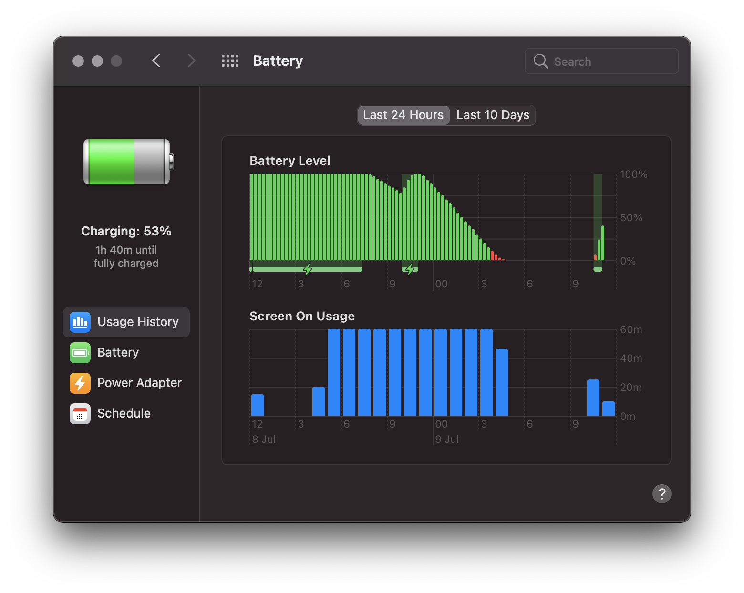Click the forward navigation chevron
Screen dimensions: 744x593
191,61
